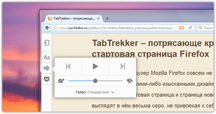Click the narration speed slider handle
This screenshot has height=114, width=216.
click(x=95, y=81)
